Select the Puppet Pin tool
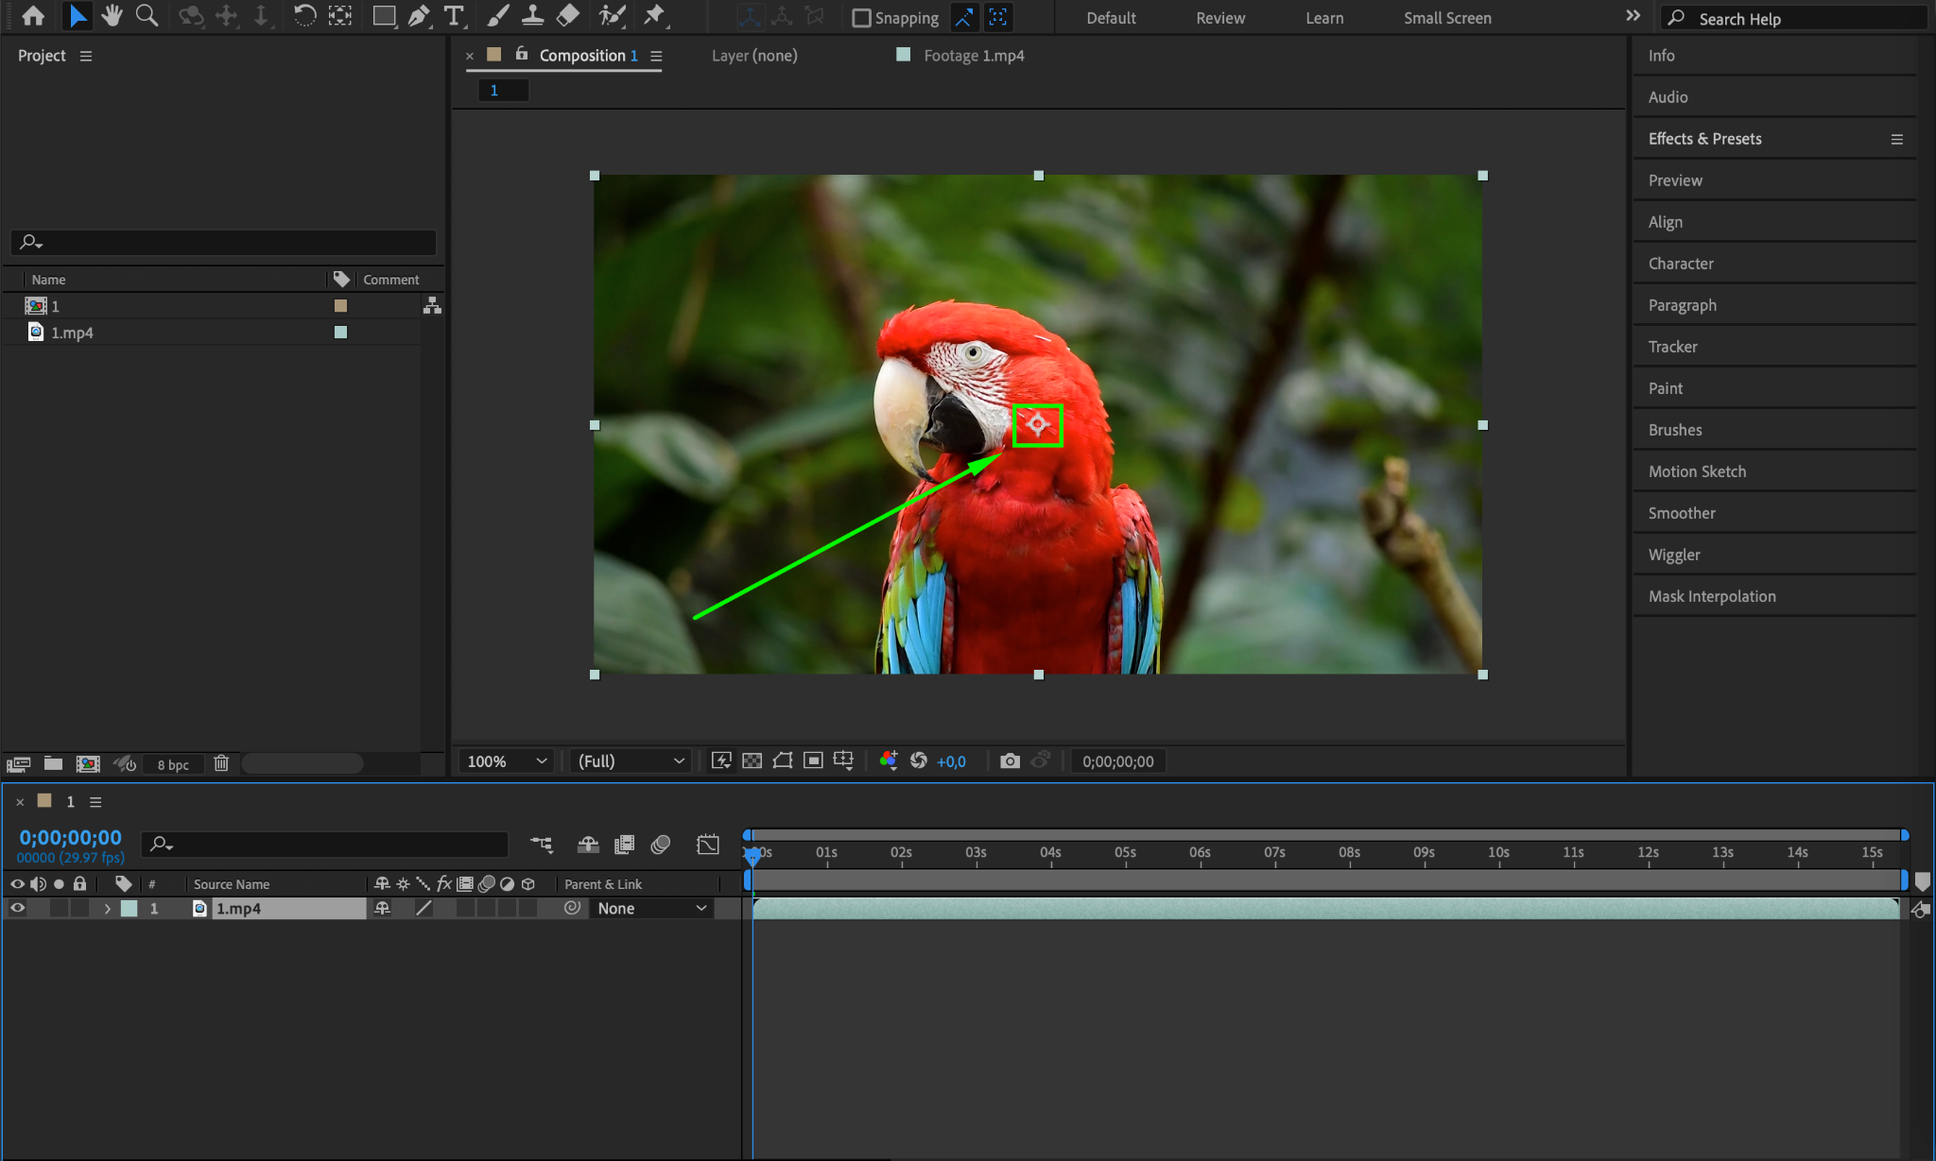 [654, 16]
